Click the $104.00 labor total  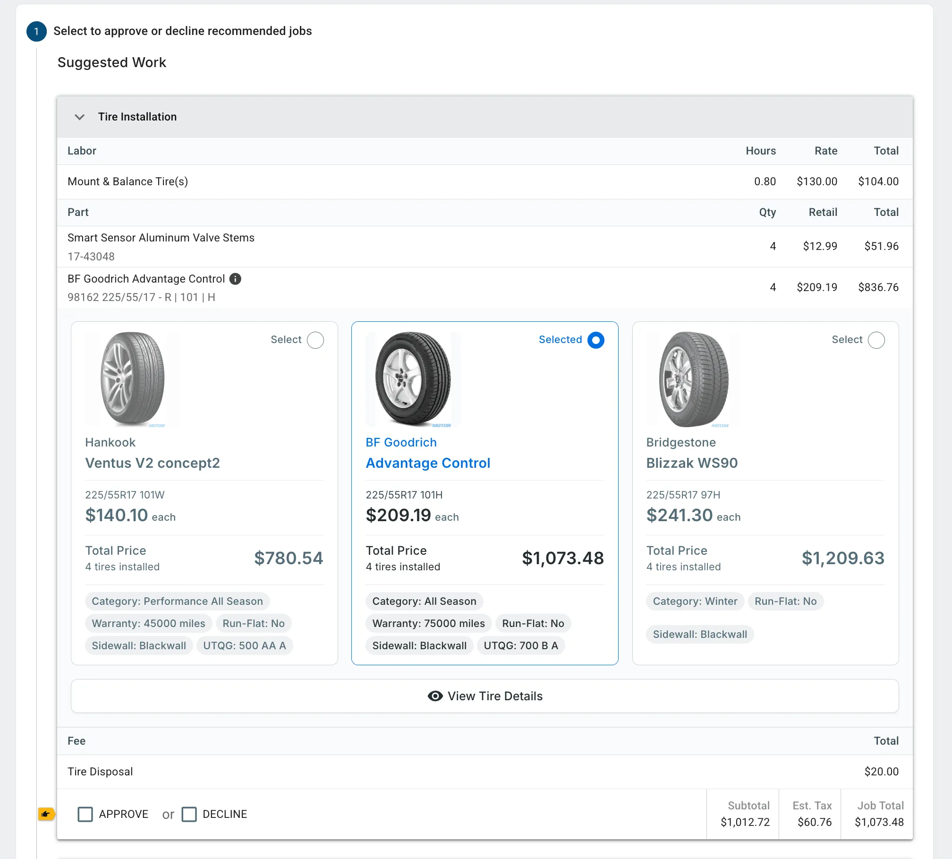coord(878,181)
